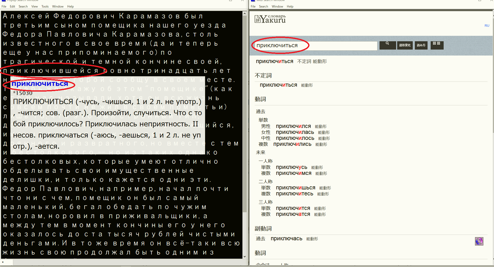494x267 pixels.
Task: Click the 不定詞 section heading
Action: [x=263, y=76]
